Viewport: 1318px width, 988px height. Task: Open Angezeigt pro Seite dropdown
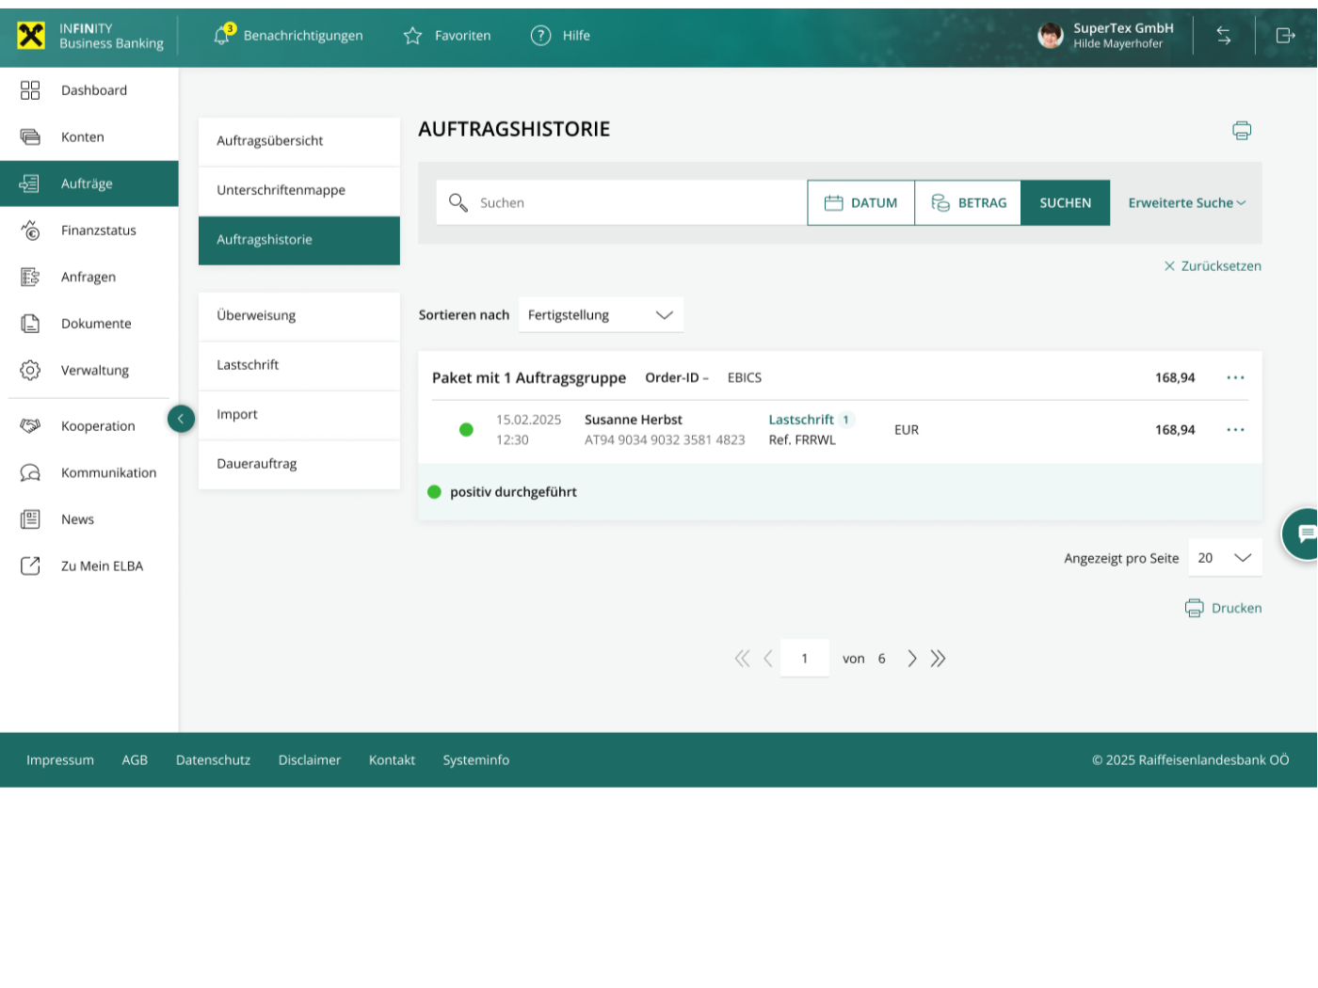coord(1224,558)
